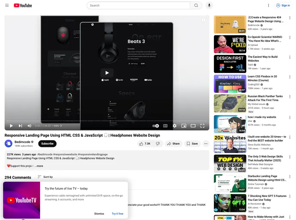Mute the video volume
The width and height of the screenshot is (296, 220).
pos(29,126)
